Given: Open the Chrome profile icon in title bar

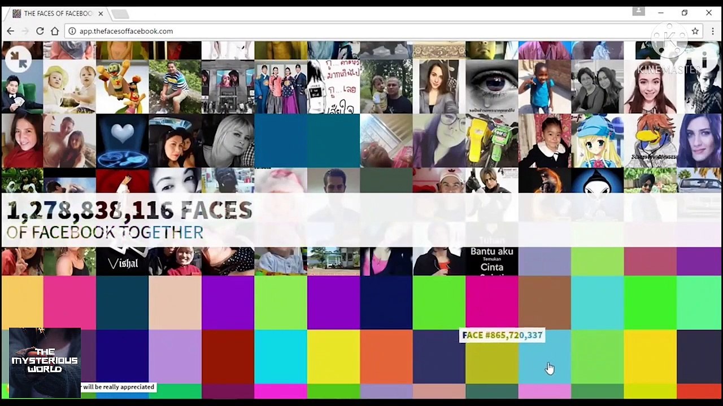Looking at the screenshot, I should point(639,12).
